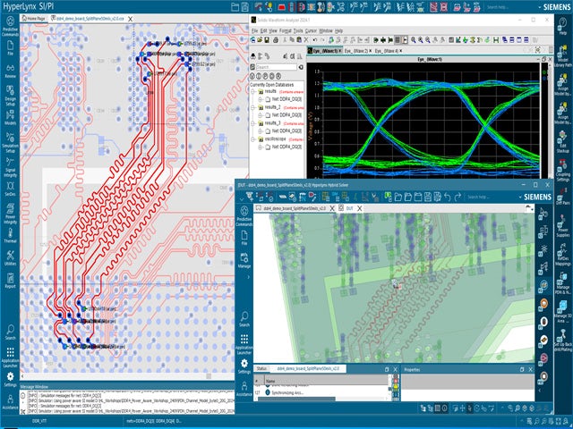Switch to the Eye_ (Wave:2) tab
Image resolution: width=573 pixels, height=429 pixels.
(x=355, y=51)
